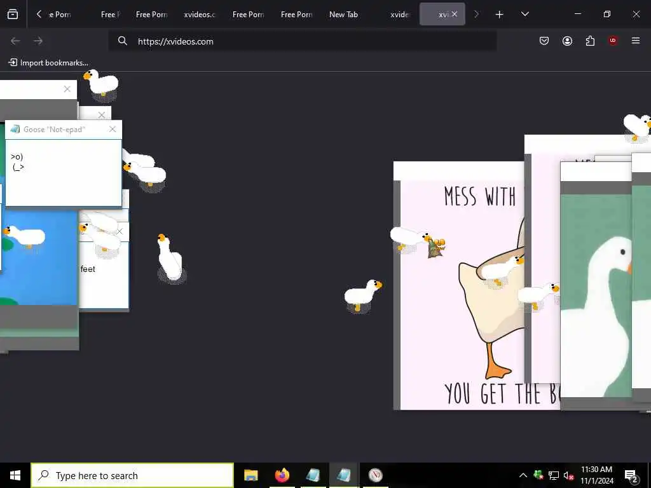Click the ASCII goose text in Not-epad

[17, 162]
